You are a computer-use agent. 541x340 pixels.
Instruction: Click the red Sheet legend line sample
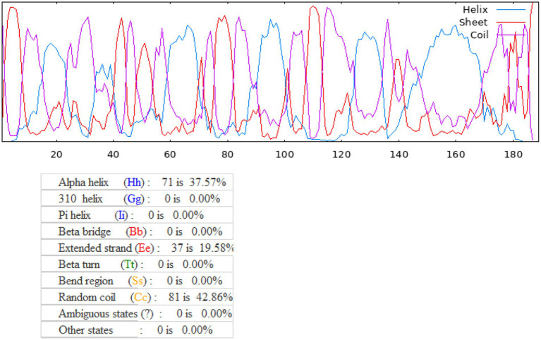(x=511, y=23)
